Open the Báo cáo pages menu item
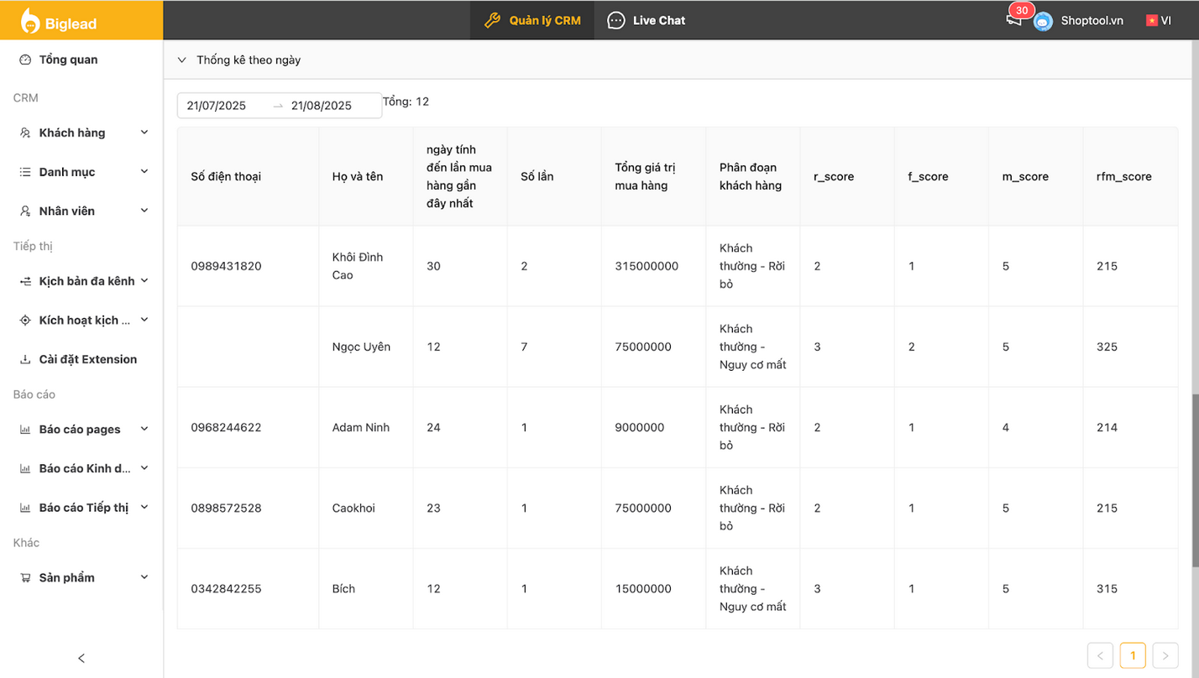Screen dimensions: 1199x678 [81, 430]
